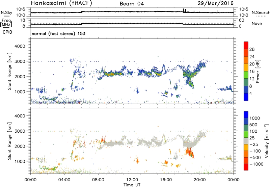Screen dimensions: 270x187
Task: Select the Beam 04 heading
Action: [x=132, y=4]
